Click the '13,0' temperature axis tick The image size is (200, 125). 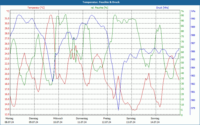coord(7,109)
